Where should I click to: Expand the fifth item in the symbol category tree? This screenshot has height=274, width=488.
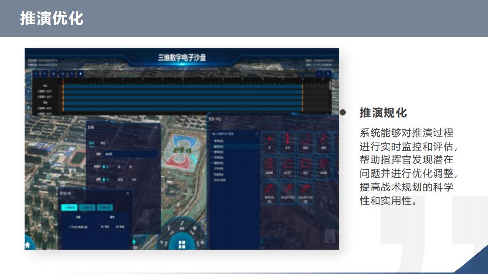point(212,163)
